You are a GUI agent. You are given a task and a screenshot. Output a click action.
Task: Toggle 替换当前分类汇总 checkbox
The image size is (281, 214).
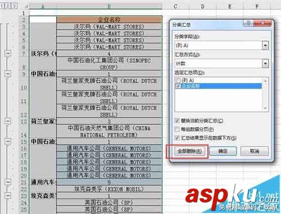point(177,120)
